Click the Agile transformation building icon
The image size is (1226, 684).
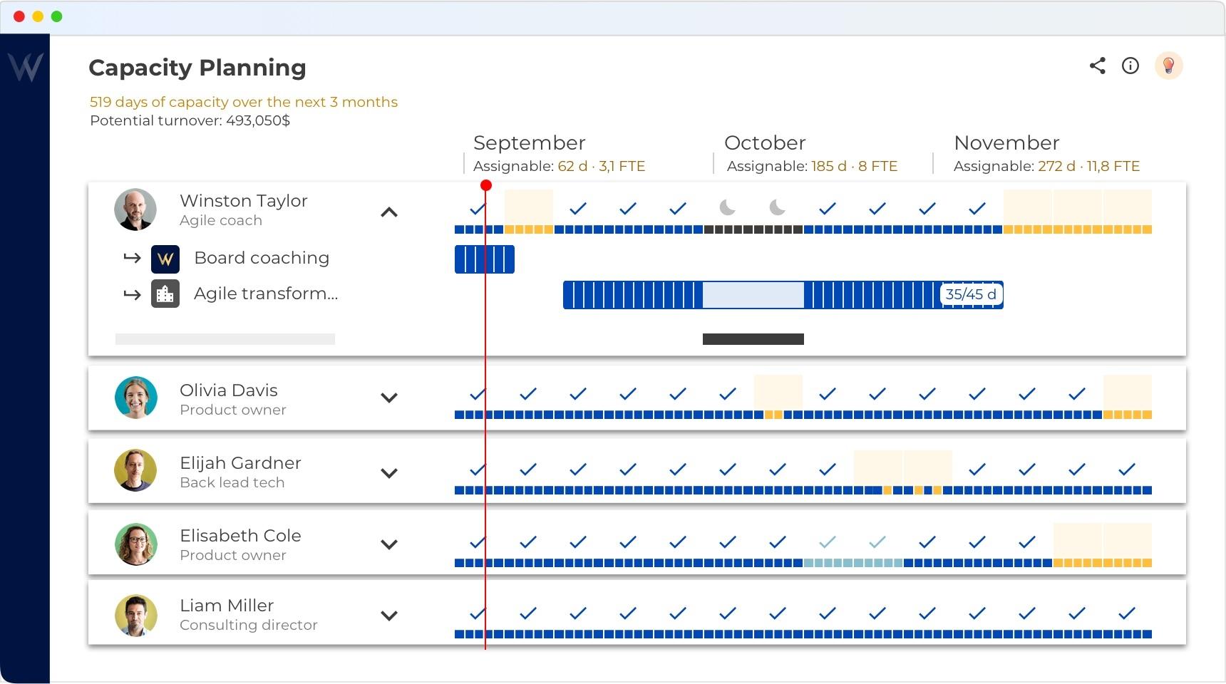click(165, 294)
